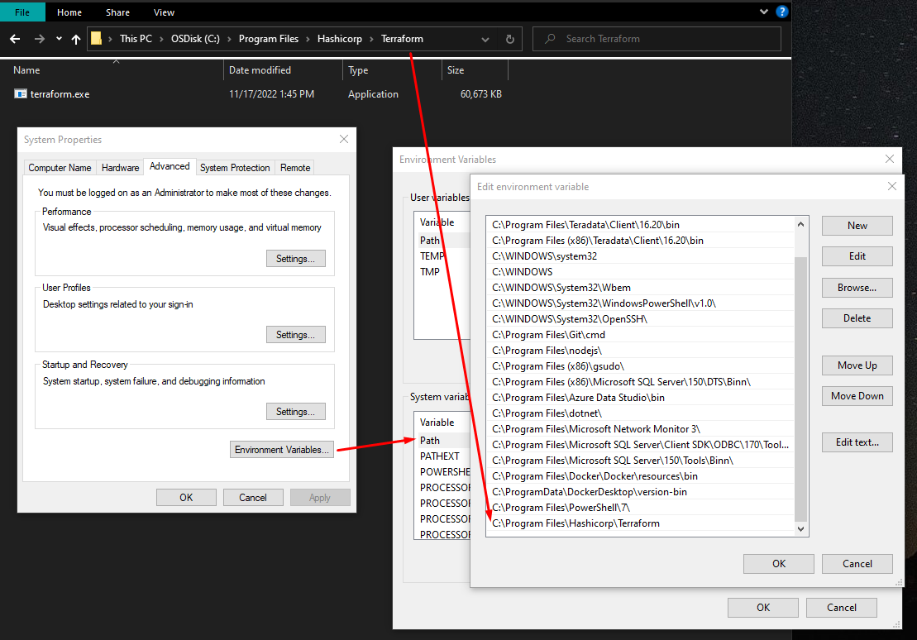
Task: Click the Move Down button
Action: tap(857, 396)
